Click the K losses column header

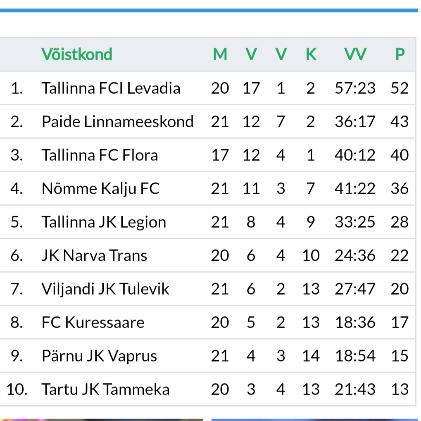point(311,54)
